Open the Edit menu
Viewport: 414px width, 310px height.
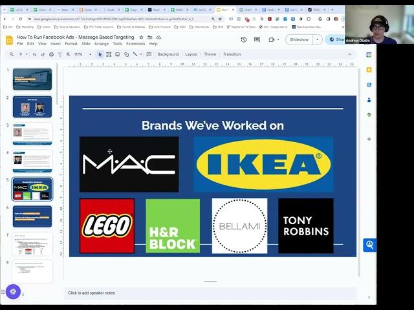click(30, 44)
